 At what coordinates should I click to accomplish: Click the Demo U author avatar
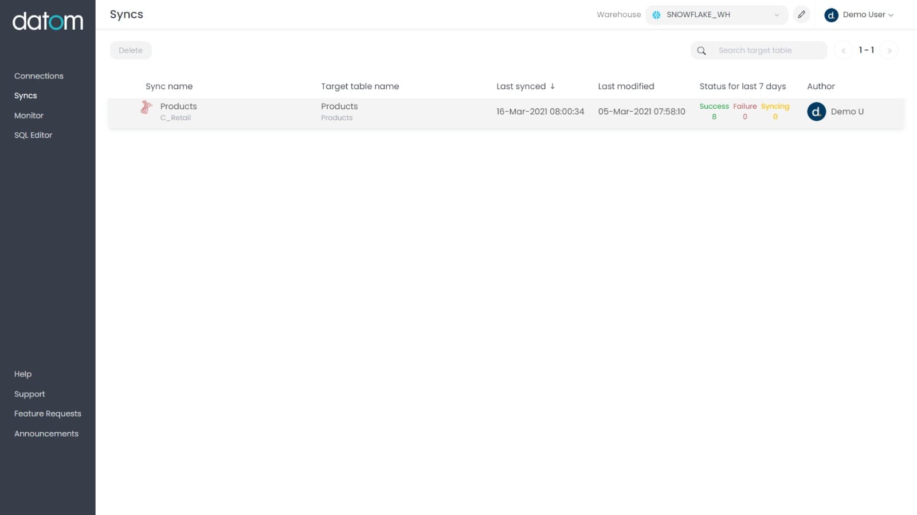coord(816,112)
